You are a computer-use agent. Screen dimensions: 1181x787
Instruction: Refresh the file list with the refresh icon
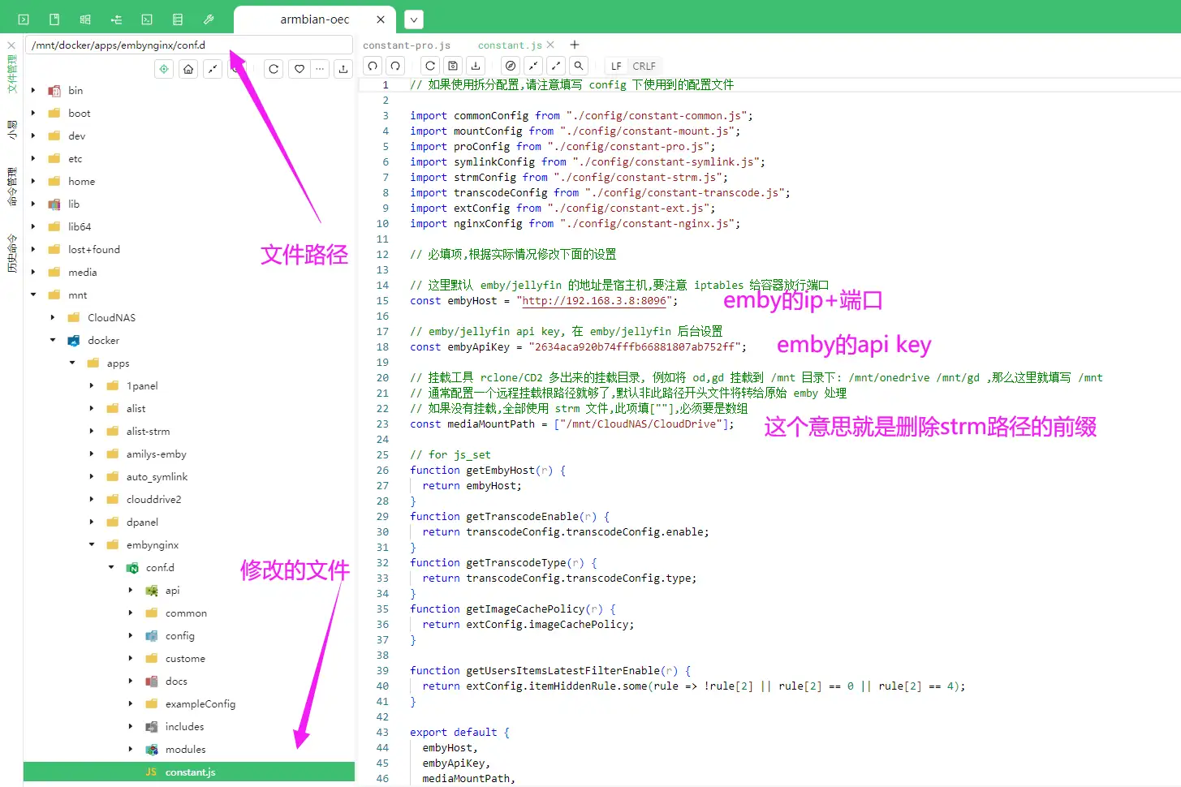point(274,69)
